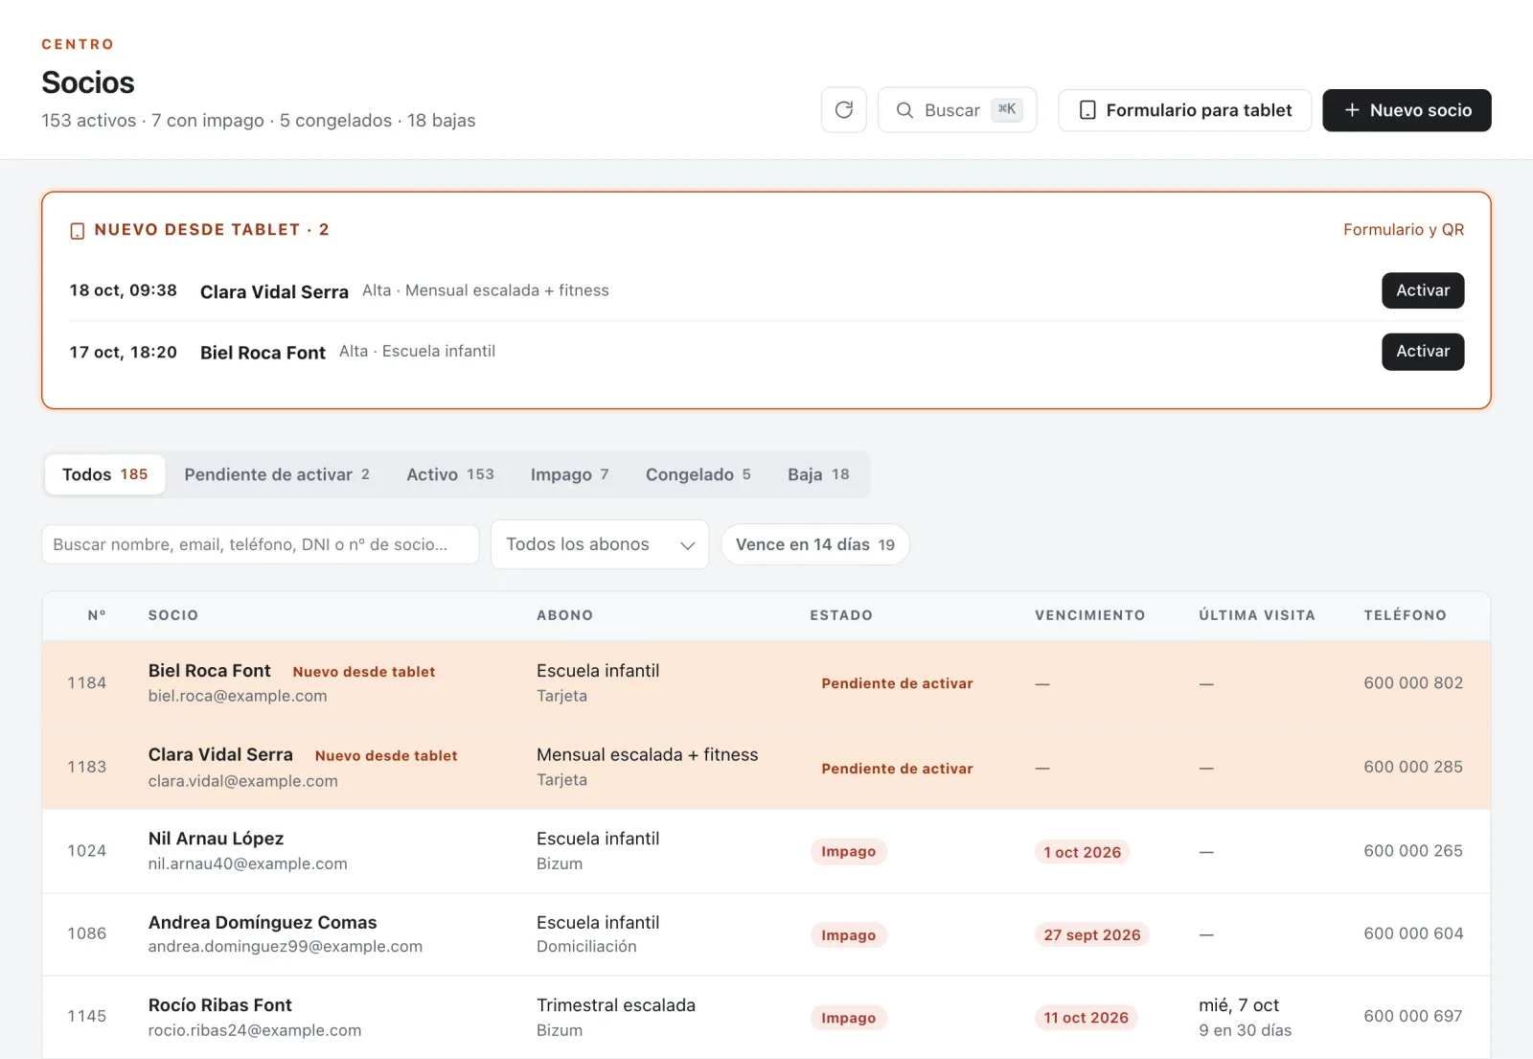The image size is (1533, 1059).
Task: Click the Impago badge for Nil Arnau López
Action: tap(848, 851)
